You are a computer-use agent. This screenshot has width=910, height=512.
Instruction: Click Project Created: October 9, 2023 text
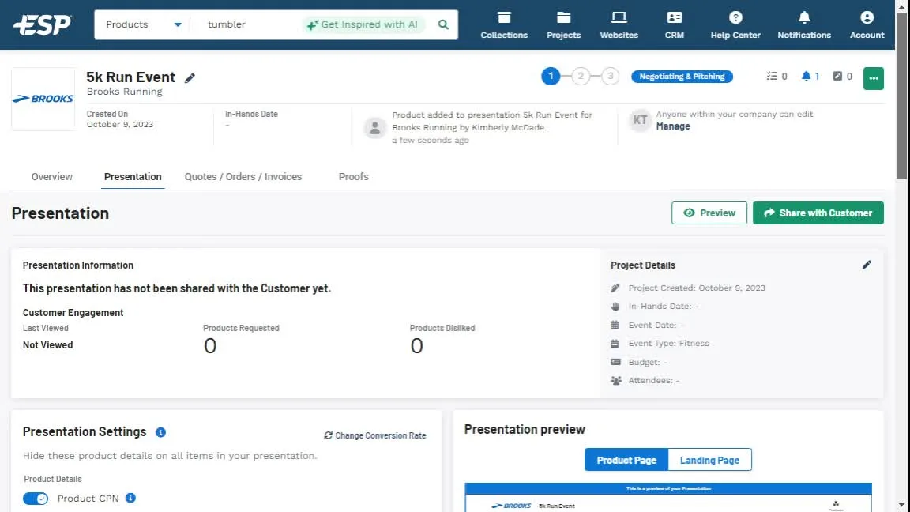697,288
